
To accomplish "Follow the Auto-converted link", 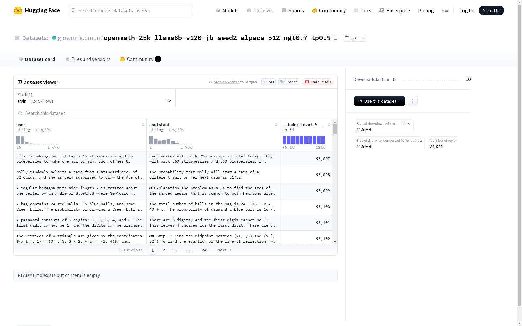I will click(226, 82).
